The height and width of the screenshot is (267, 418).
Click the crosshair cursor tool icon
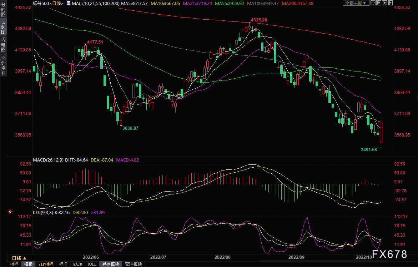coord(373,3)
